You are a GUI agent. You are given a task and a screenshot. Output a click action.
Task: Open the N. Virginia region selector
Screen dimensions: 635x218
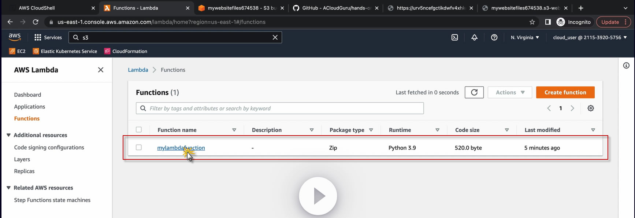525,37
